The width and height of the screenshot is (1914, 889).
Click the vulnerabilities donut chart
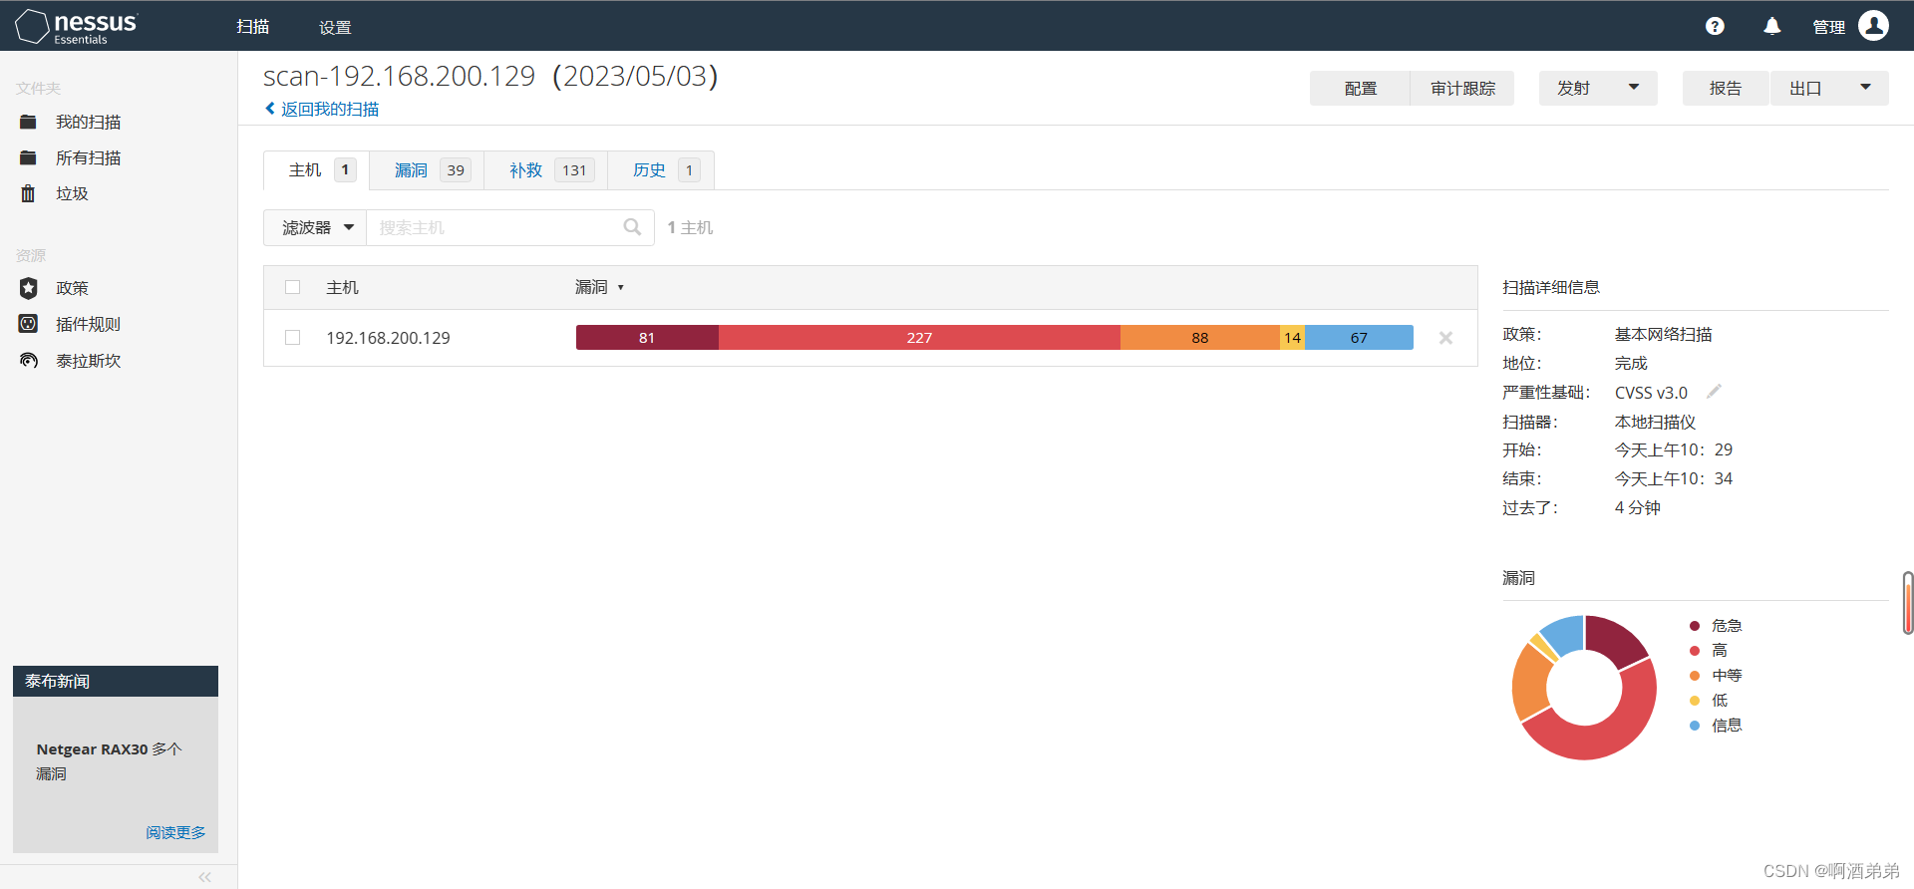point(1584,688)
